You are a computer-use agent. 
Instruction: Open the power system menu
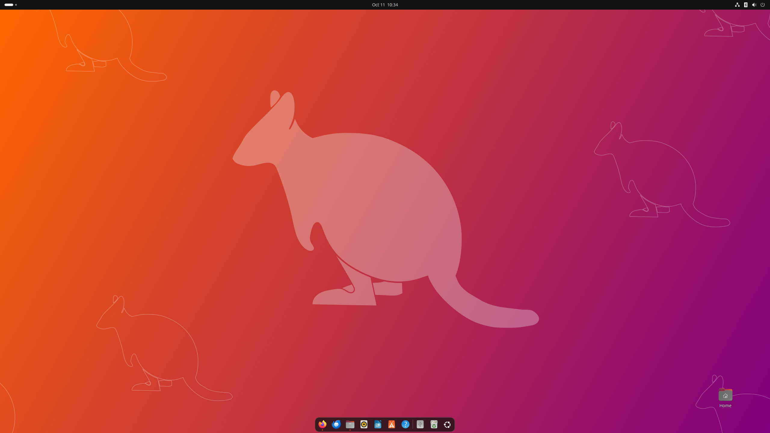[763, 5]
